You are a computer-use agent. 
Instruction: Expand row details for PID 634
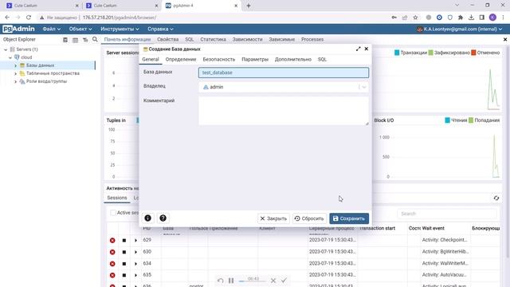(x=135, y=264)
